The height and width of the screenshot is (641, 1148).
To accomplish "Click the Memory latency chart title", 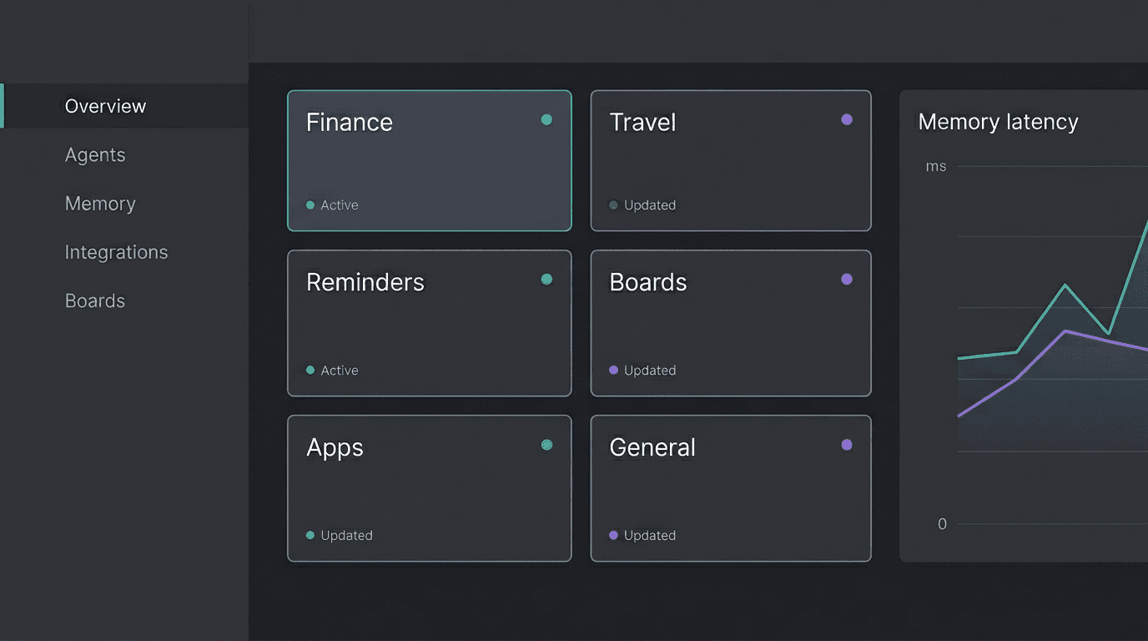I will pyautogui.click(x=998, y=122).
